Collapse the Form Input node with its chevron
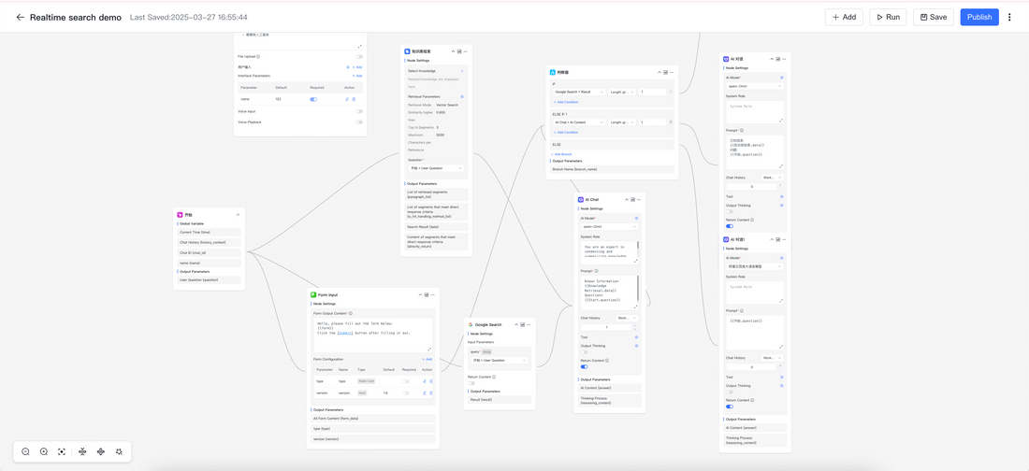This screenshot has width=1029, height=471. (x=418, y=294)
